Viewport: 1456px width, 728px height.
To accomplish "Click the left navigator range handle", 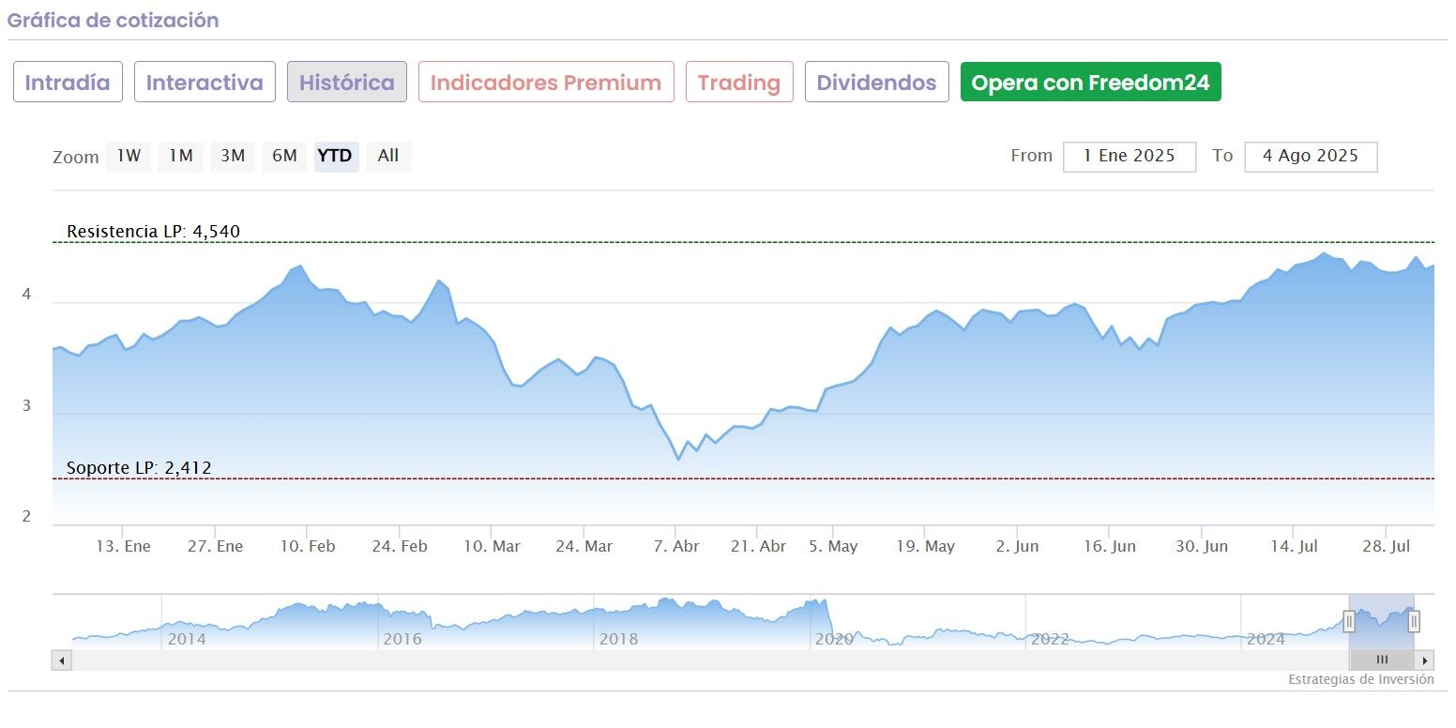I will click(1349, 621).
